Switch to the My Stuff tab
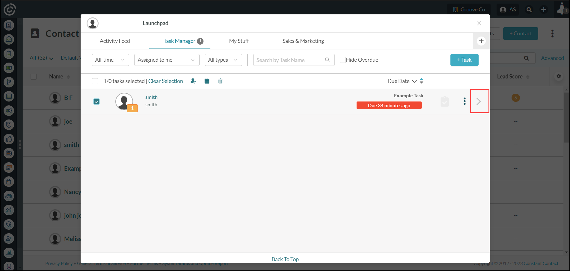The width and height of the screenshot is (570, 271). point(239,41)
